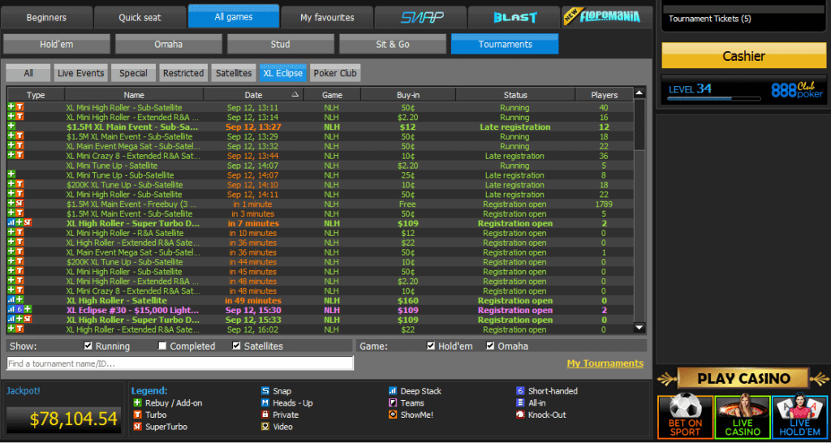
Task: Click the Snap icon in the legend
Action: tap(265, 392)
